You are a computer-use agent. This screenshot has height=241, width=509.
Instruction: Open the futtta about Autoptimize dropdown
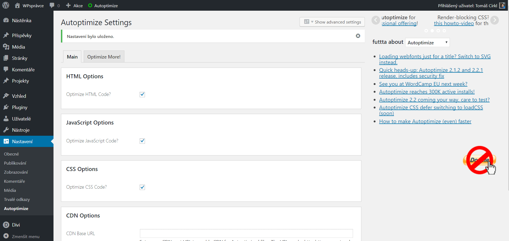point(427,42)
